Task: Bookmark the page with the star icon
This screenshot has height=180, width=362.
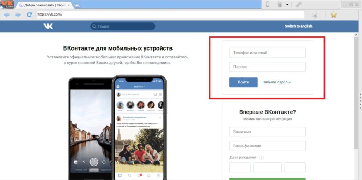Action: (333, 15)
